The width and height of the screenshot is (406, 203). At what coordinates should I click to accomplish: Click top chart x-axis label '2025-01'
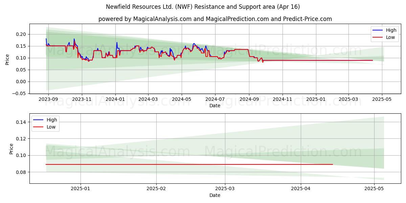tap(316, 99)
